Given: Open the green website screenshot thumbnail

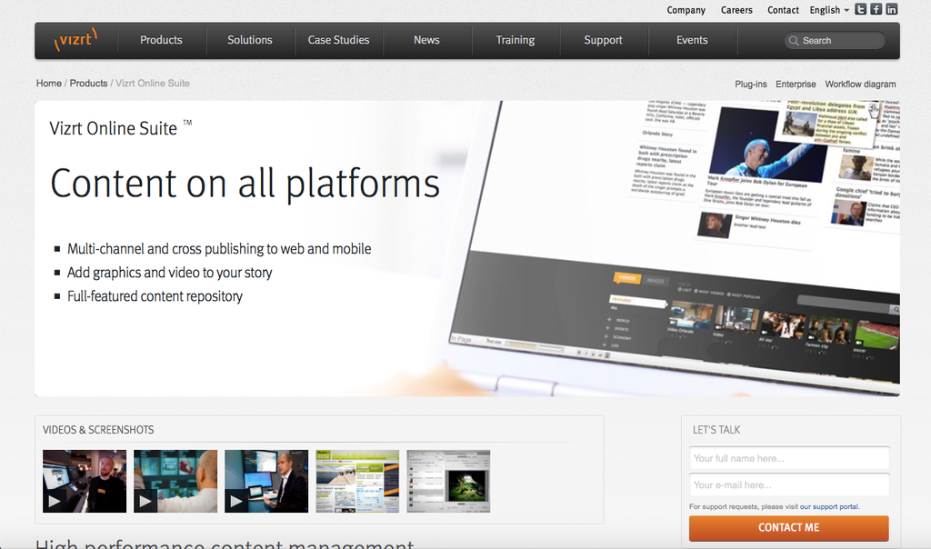Looking at the screenshot, I should (x=357, y=481).
